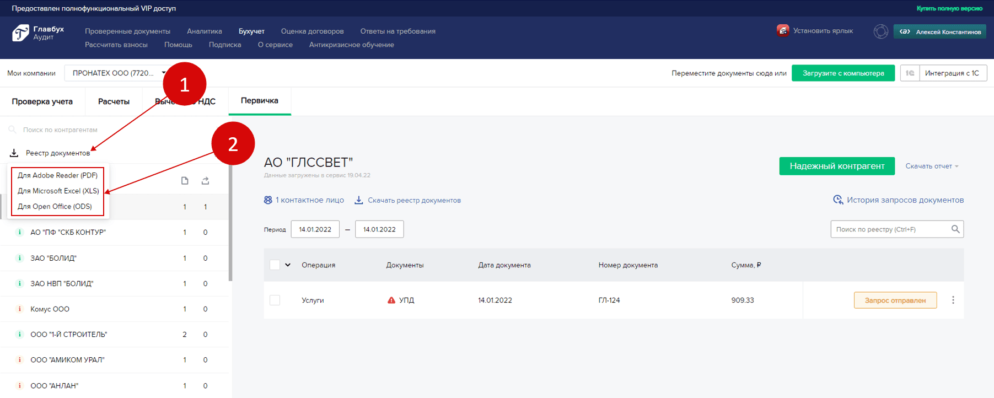994x398 pixels.
Task: Click the info icon for ООО "1-Й СТРОИТЕЛЬ"
Action: (x=20, y=334)
